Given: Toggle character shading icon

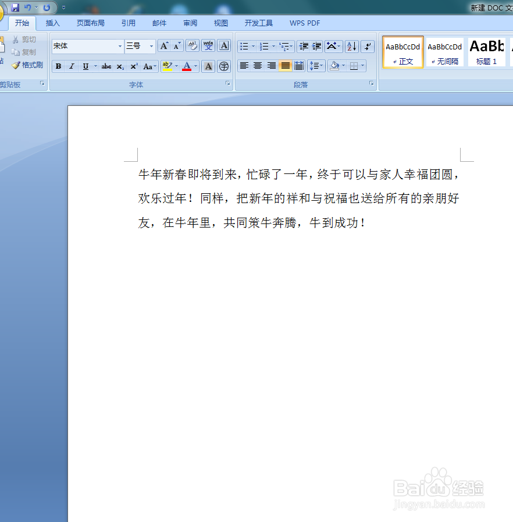Looking at the screenshot, I should 208,66.
